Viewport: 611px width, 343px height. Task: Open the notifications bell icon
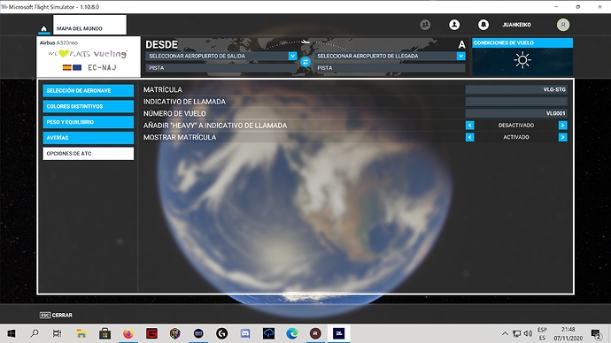[x=483, y=25]
